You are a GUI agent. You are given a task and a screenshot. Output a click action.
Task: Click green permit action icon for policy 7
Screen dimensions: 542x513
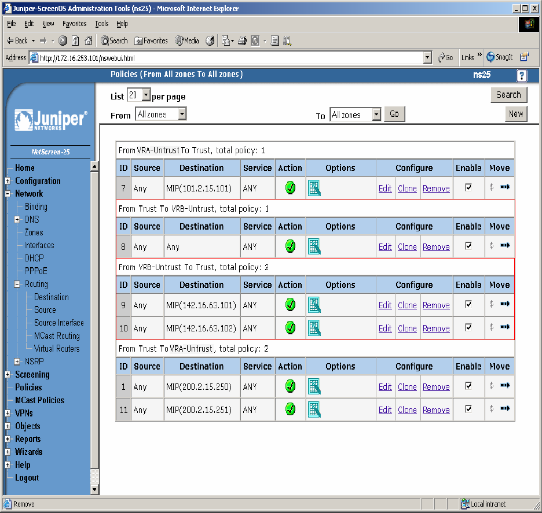click(290, 188)
